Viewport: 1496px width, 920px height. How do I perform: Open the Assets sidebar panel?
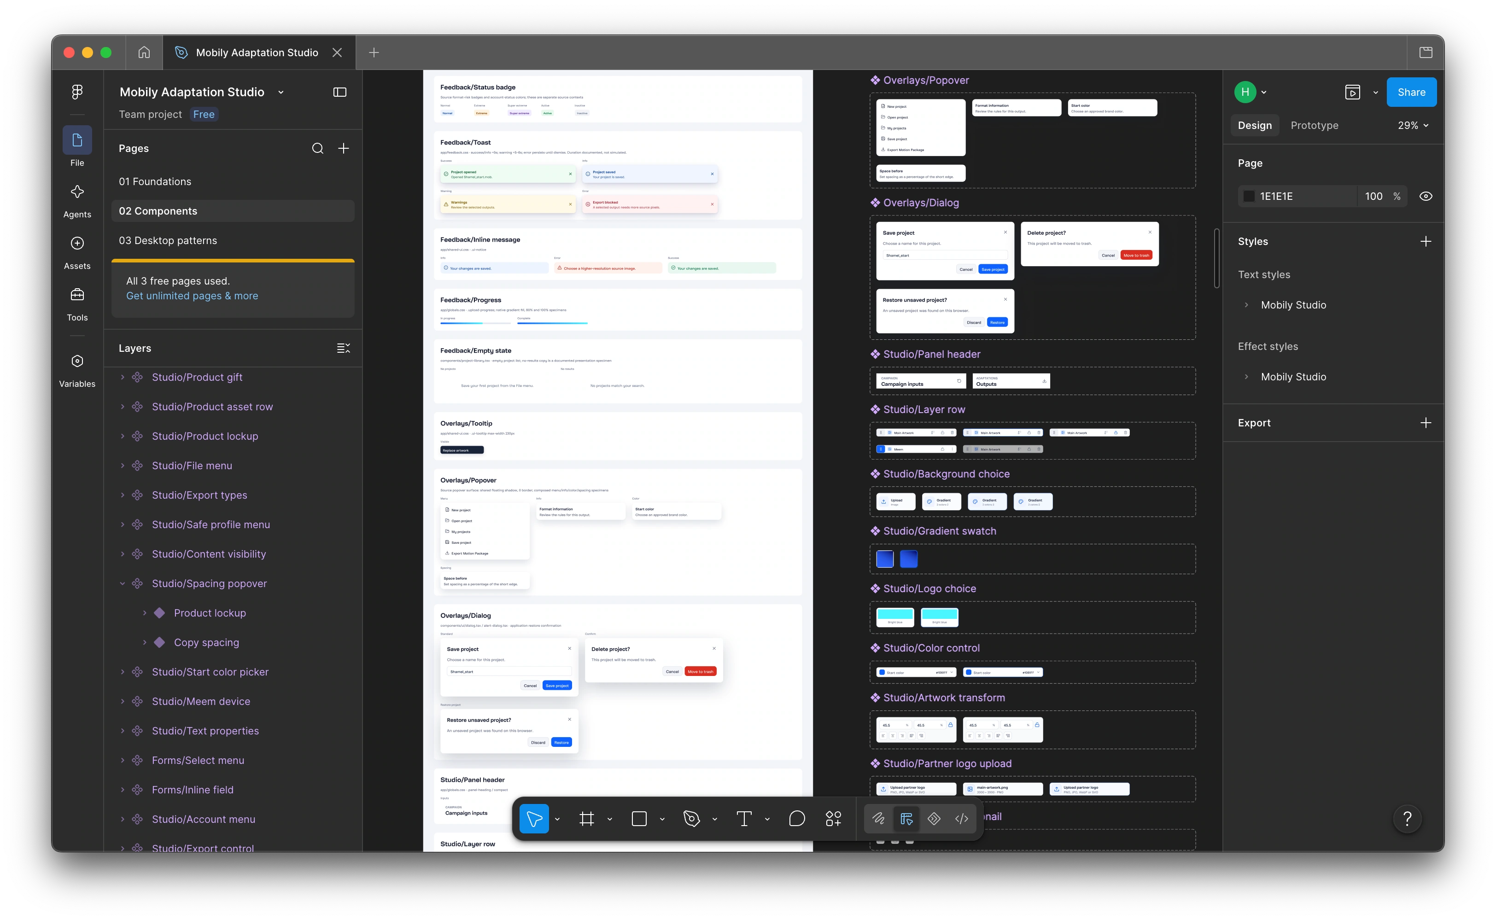[x=77, y=253]
